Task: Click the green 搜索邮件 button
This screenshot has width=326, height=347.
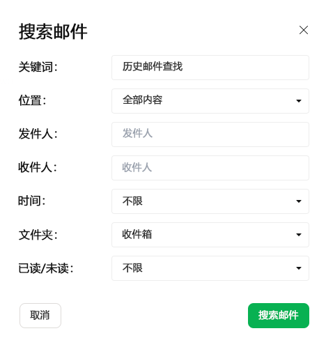Action: click(279, 316)
